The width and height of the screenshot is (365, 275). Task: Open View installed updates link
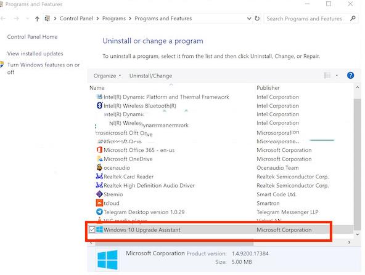click(35, 54)
